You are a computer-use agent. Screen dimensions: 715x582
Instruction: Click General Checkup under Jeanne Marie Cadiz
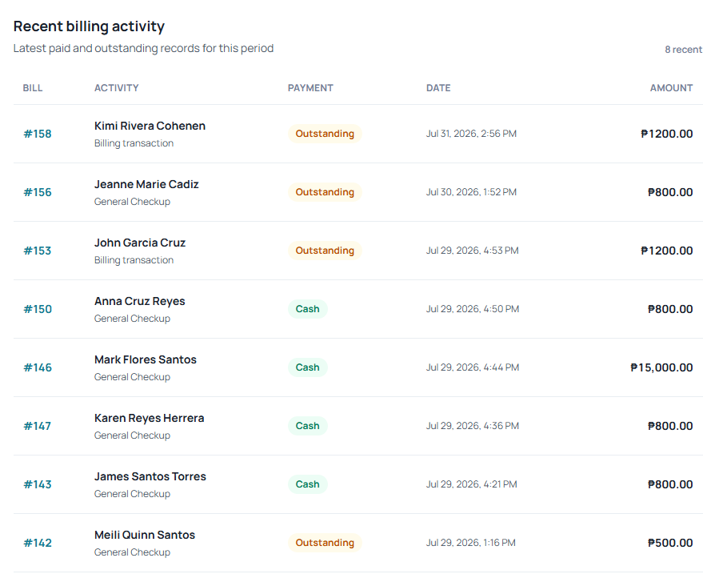point(132,202)
